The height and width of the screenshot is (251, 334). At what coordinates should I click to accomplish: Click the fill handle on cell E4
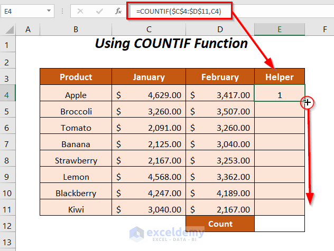(x=305, y=102)
